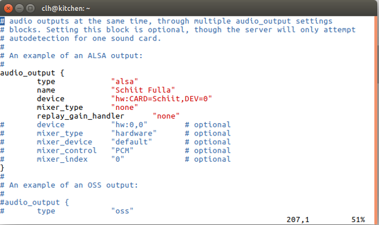Click the commented mixer_control "PCM" value
379x225 pixels.
tap(122, 151)
